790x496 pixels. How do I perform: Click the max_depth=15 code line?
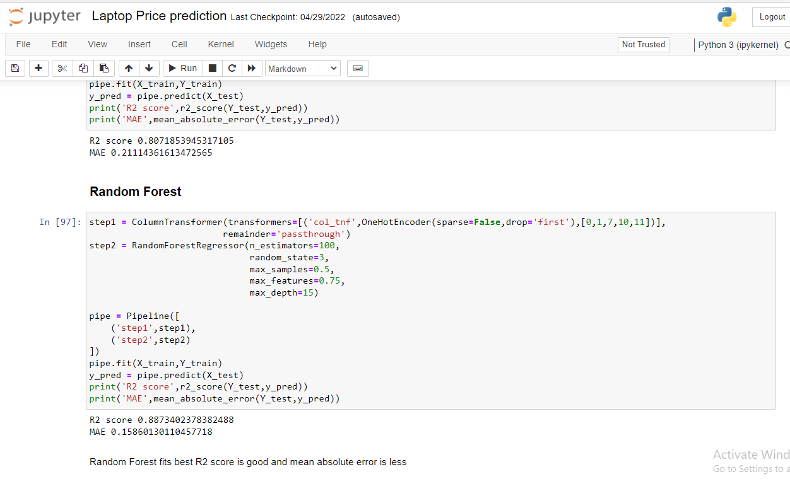(284, 292)
